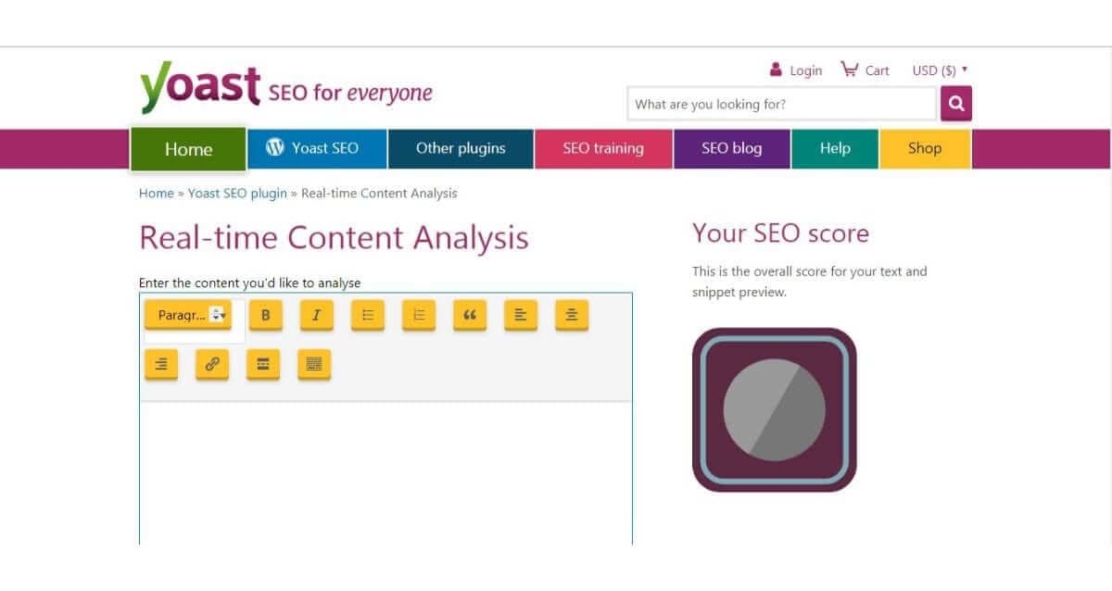
Task: Open the SEO blog tab
Action: (732, 148)
